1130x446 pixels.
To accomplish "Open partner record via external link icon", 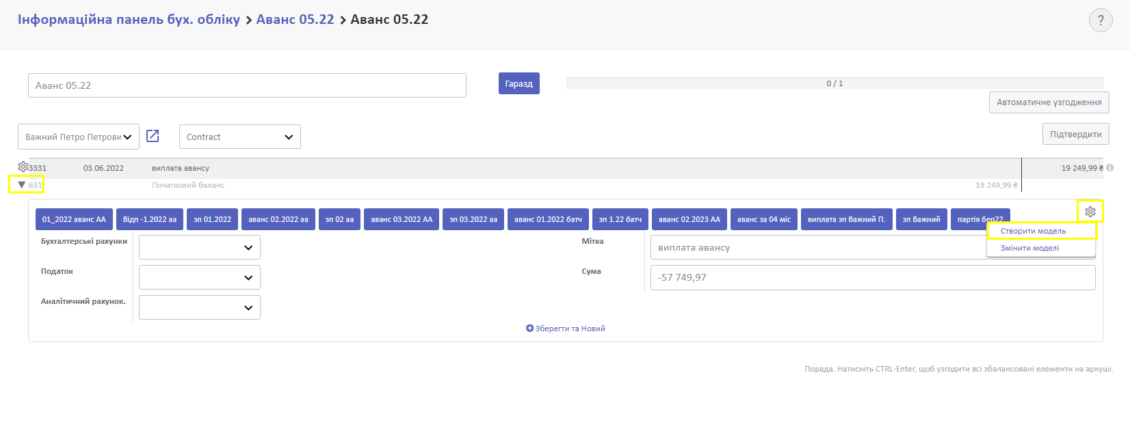I will [x=153, y=136].
